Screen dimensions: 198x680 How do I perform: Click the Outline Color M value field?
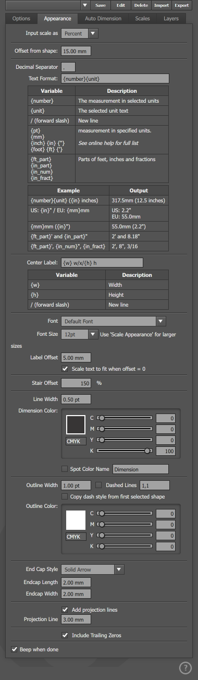pos(166,525)
